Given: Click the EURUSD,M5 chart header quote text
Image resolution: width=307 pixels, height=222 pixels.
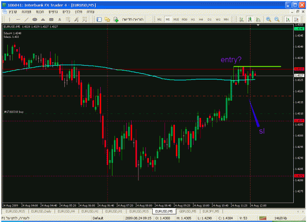Looking at the screenshot, I should click(x=30, y=27).
